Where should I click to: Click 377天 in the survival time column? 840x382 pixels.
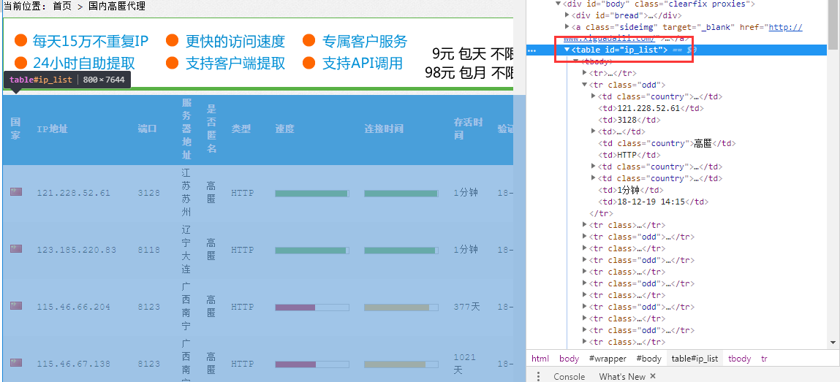tap(467, 307)
